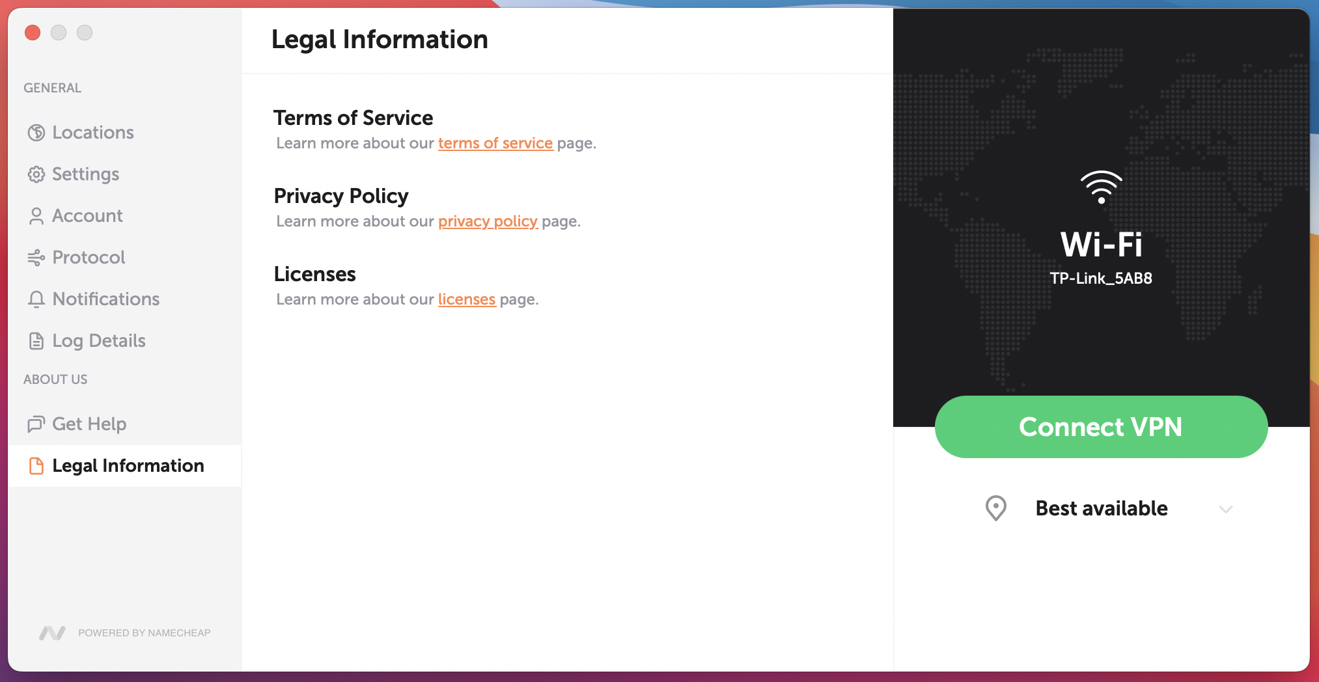
Task: Open the Locations menu item
Action: pyautogui.click(x=125, y=133)
